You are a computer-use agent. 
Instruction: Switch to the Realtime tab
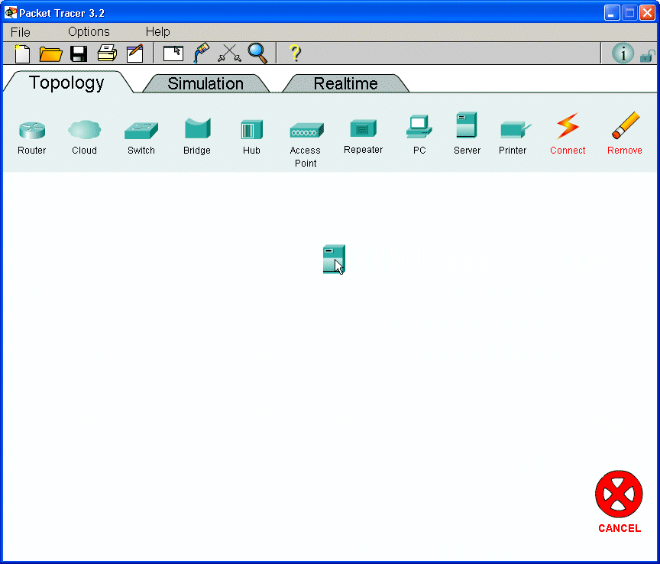(345, 83)
